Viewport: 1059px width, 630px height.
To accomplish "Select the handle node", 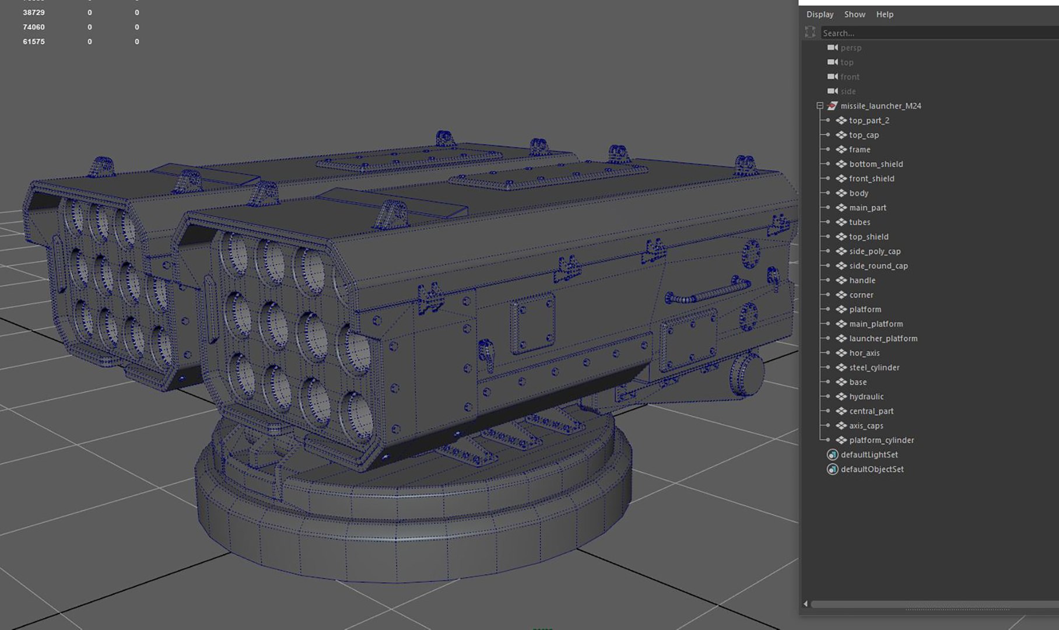I will 862,280.
